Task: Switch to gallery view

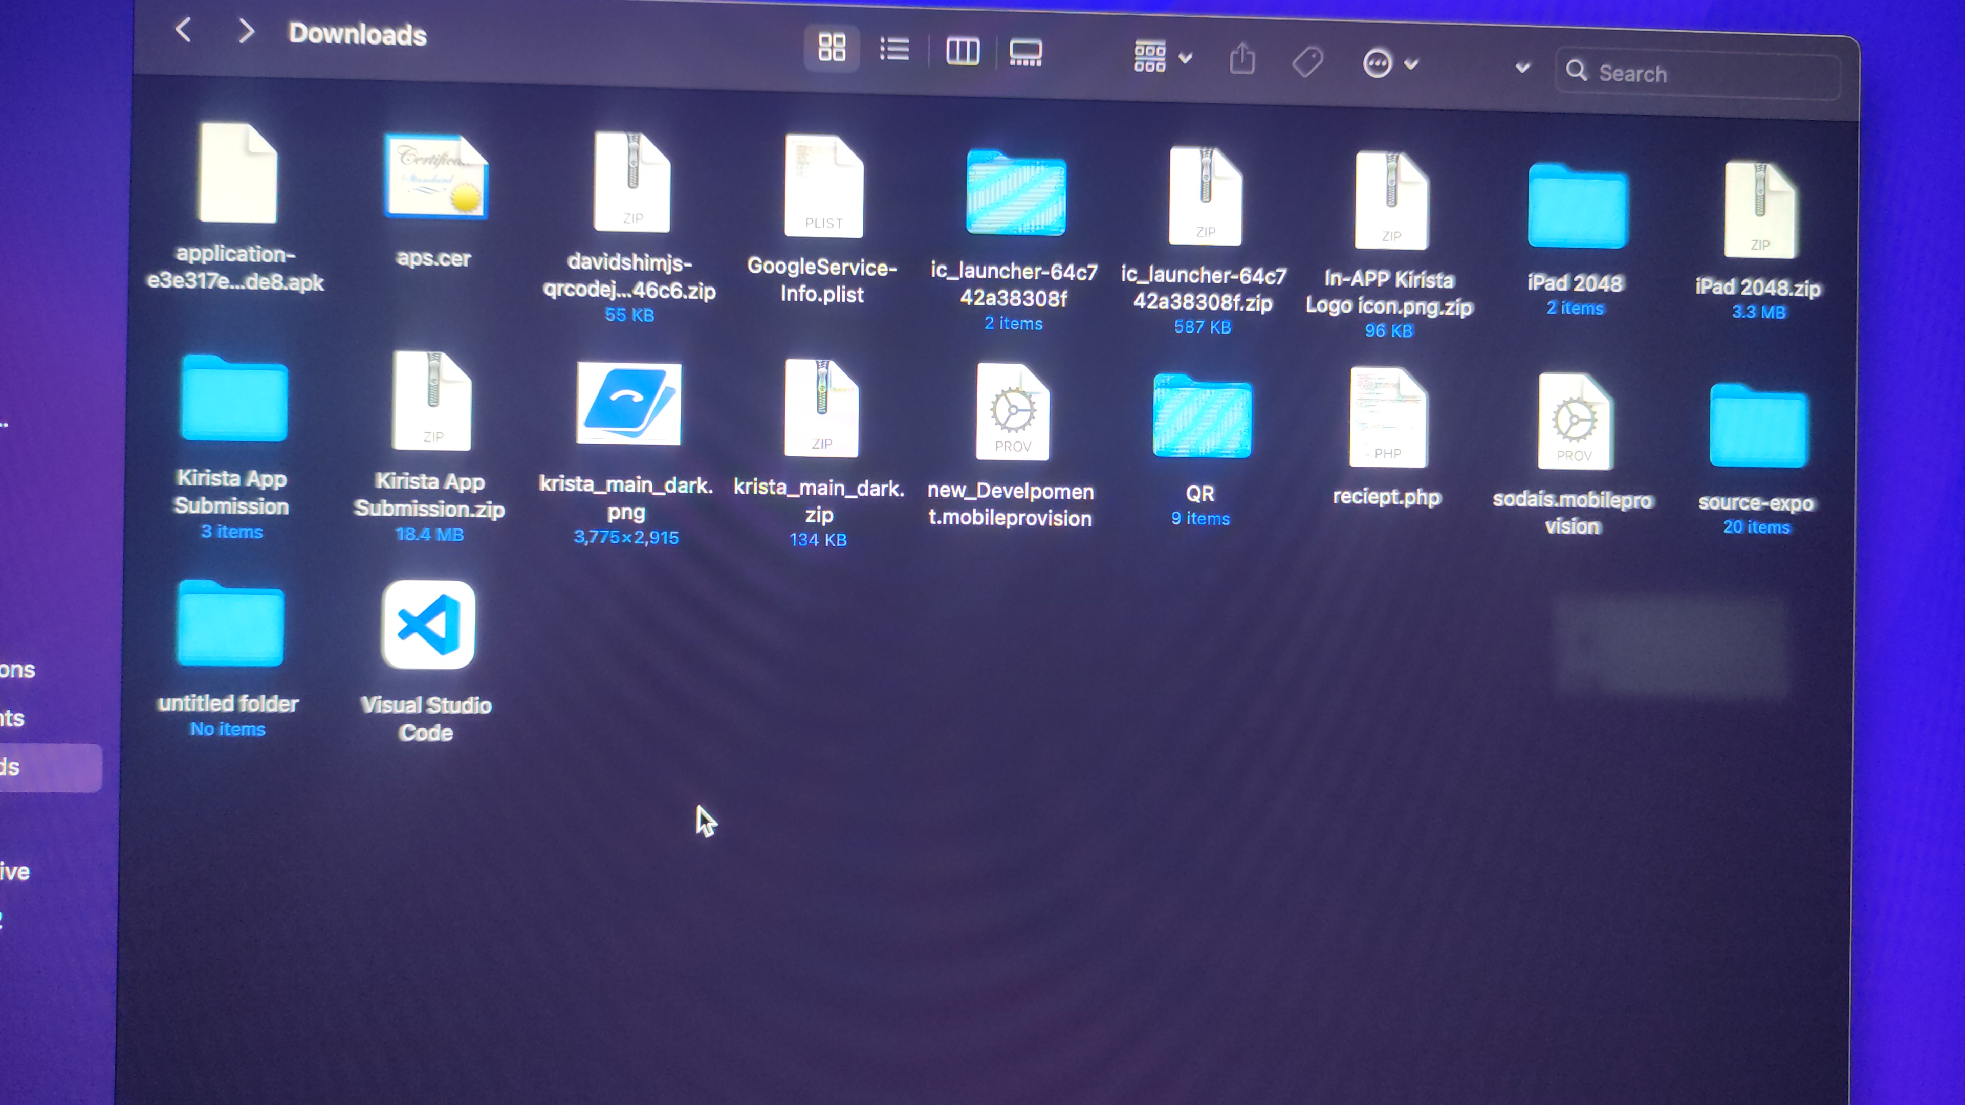Action: pos(1025,53)
